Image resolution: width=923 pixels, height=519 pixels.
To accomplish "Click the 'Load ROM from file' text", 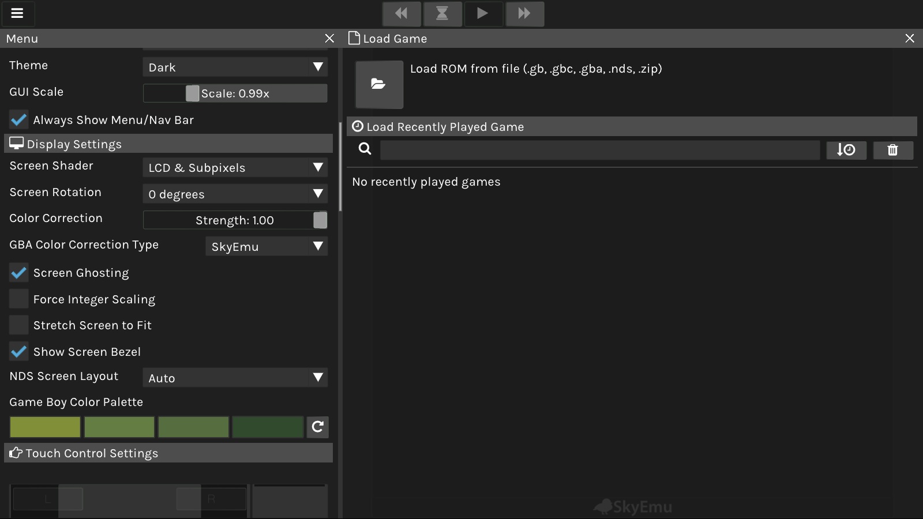I will (536, 69).
